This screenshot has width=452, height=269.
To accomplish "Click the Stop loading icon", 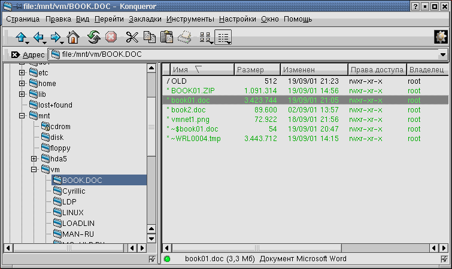I will pyautogui.click(x=111, y=38).
